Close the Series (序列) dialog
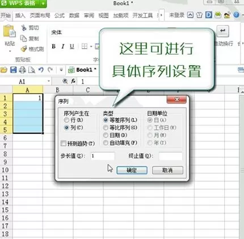Viewport: 244px width, 239px height. pyautogui.click(x=176, y=99)
